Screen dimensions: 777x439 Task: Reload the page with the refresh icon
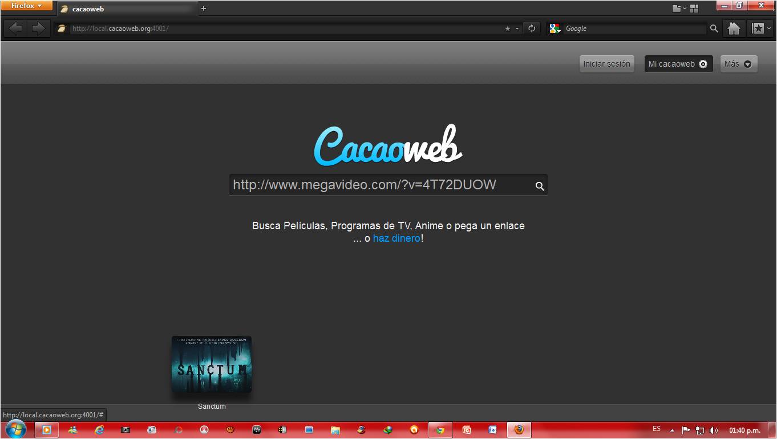tap(532, 29)
